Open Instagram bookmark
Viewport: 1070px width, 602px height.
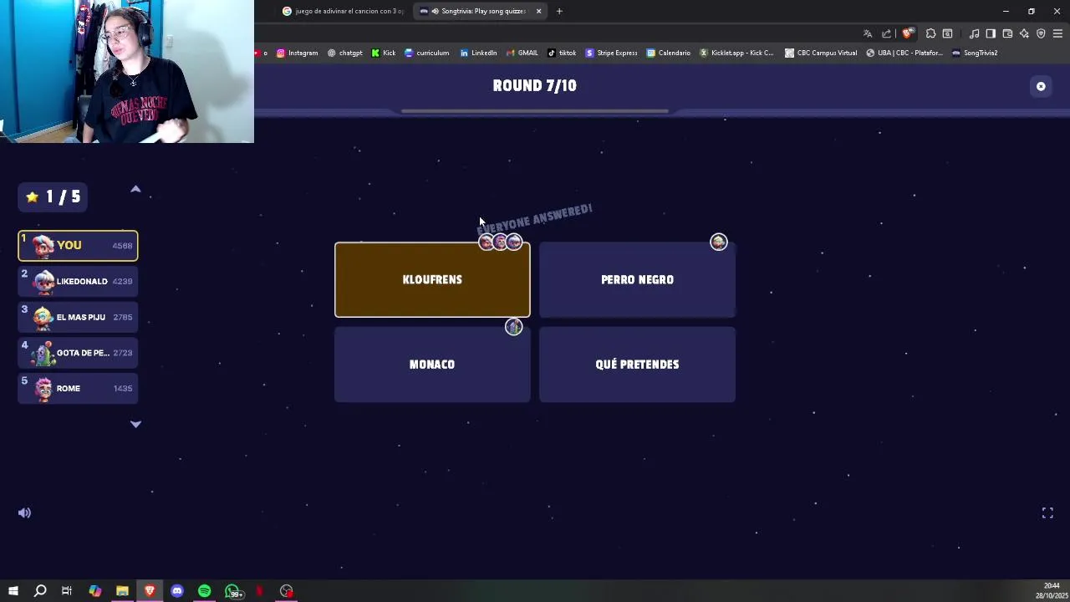(x=297, y=53)
